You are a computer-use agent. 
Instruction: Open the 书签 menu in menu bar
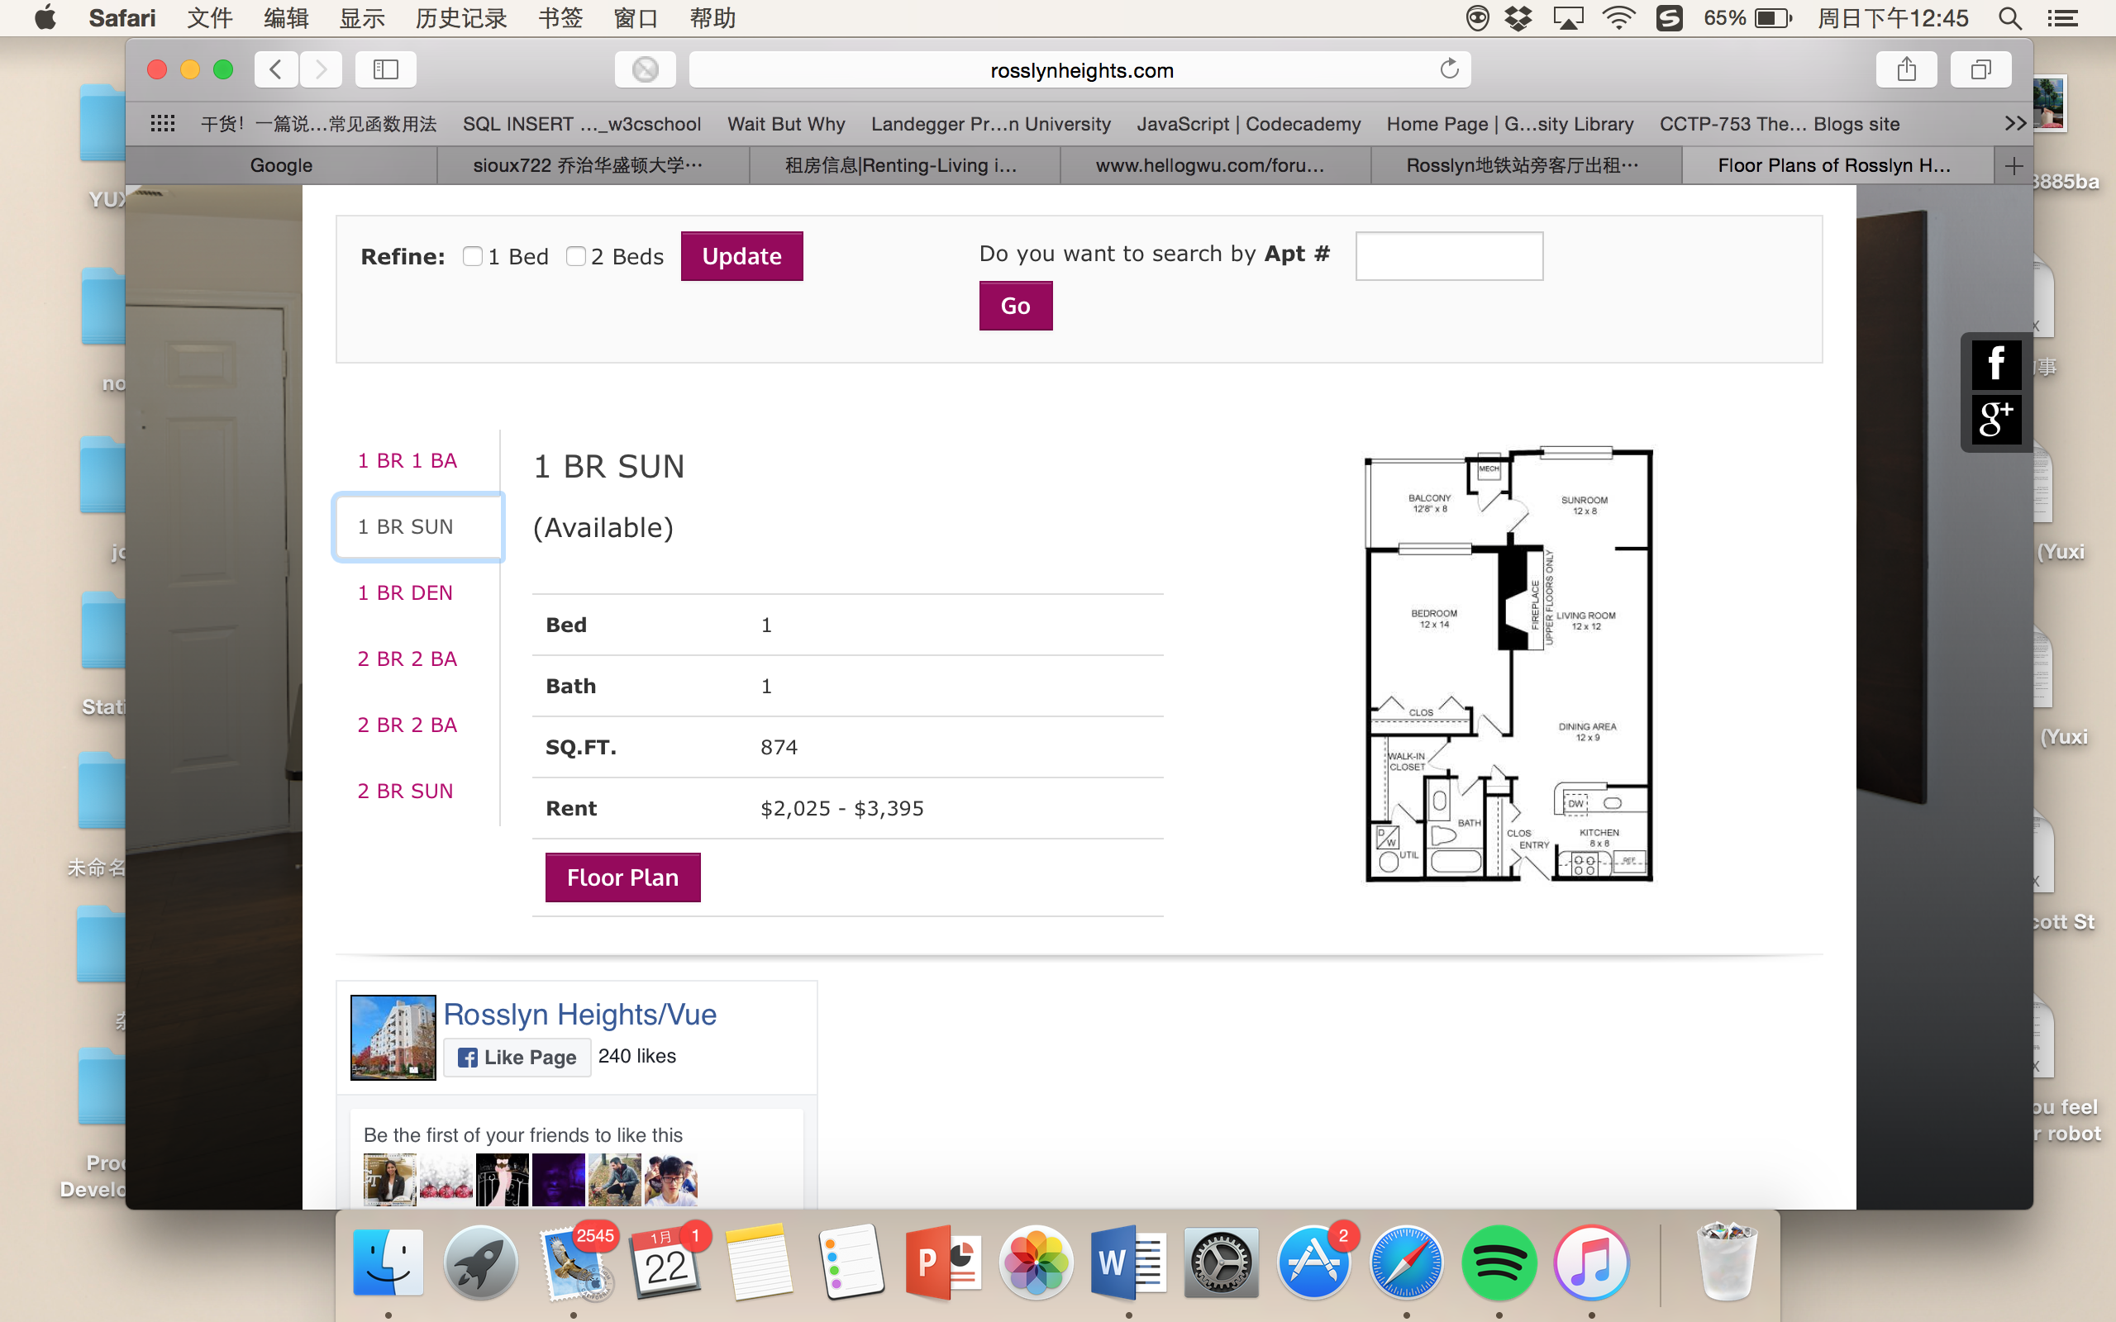(560, 17)
